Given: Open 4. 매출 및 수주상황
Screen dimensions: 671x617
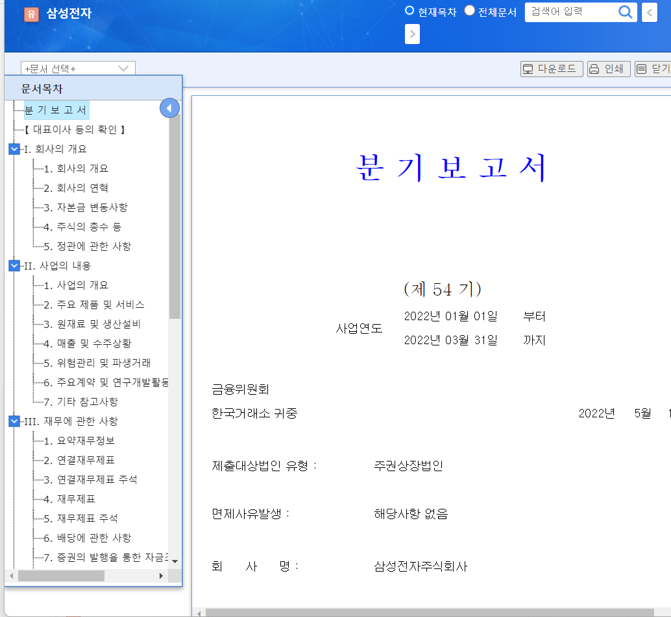Looking at the screenshot, I should coord(88,343).
